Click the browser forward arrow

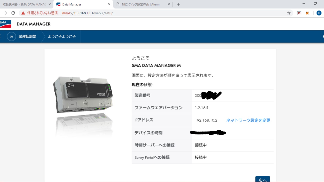point(5,13)
